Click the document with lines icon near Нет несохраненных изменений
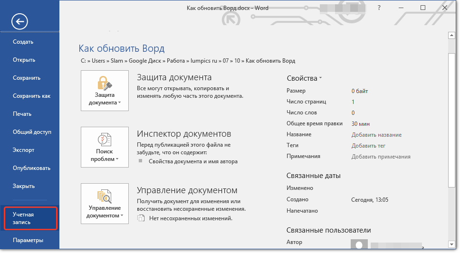 (x=141, y=218)
